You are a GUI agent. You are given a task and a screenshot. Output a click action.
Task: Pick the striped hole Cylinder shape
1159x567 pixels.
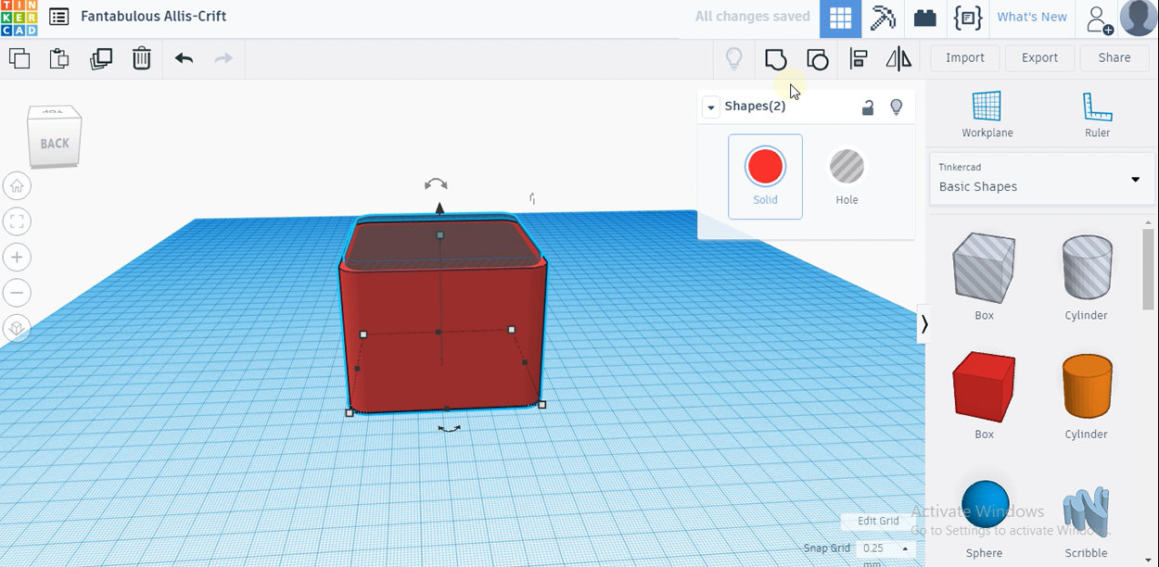(1086, 268)
